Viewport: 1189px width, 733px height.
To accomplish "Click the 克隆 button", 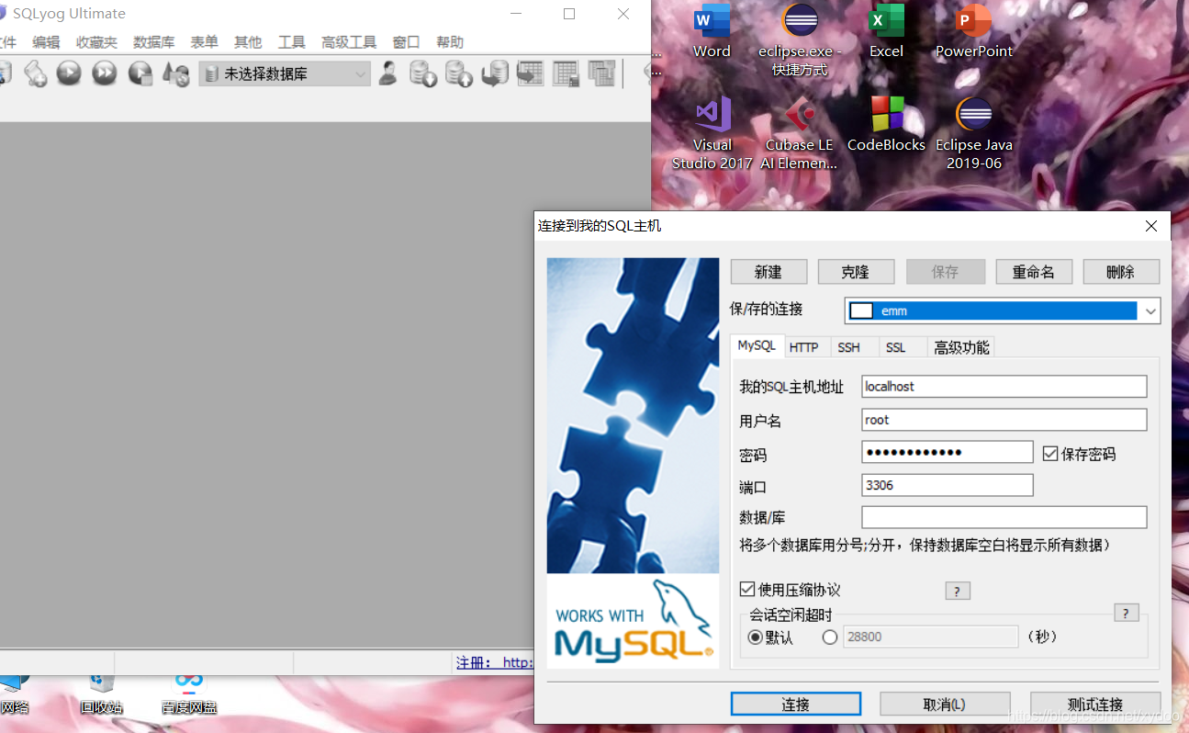I will 856,272.
